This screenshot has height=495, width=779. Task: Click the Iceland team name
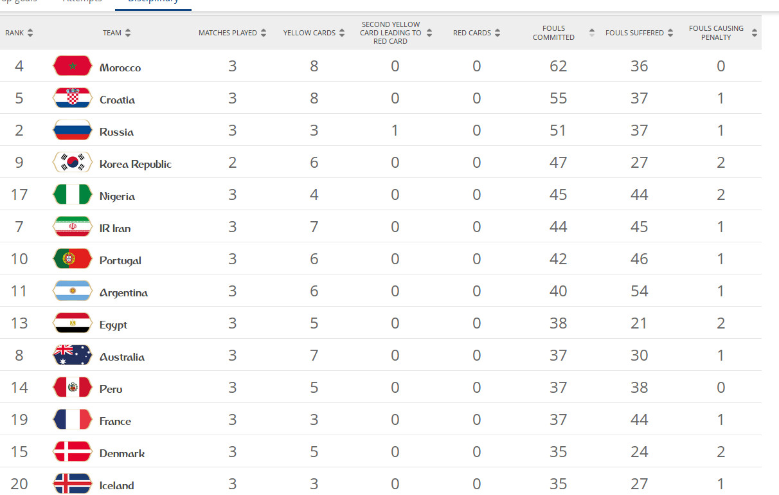116,485
